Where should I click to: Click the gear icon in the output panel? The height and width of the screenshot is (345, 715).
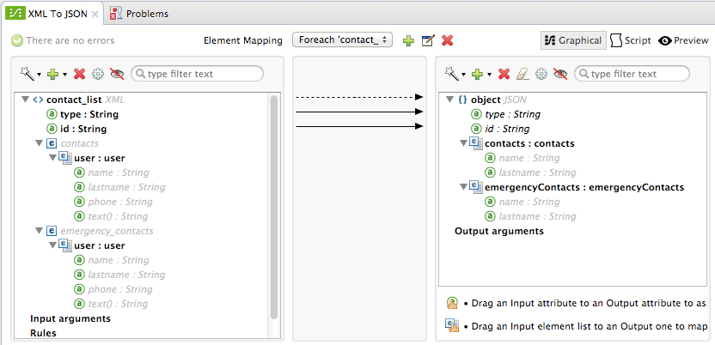[541, 75]
